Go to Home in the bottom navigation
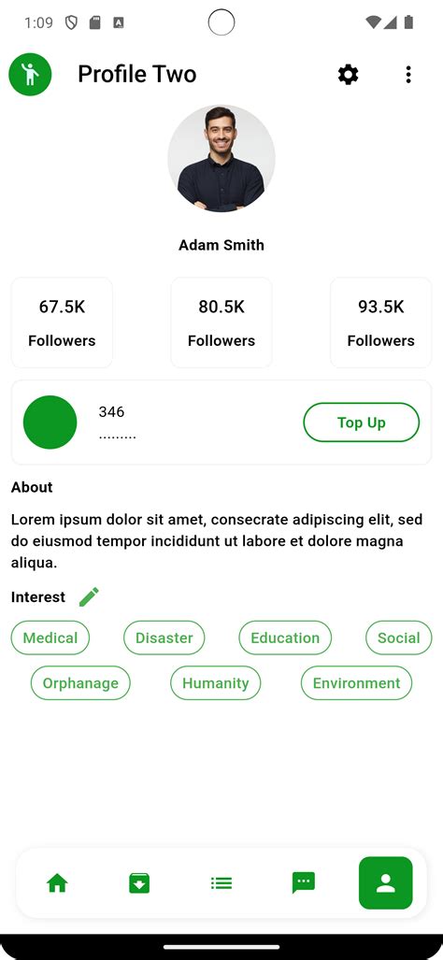The image size is (443, 960). coord(58,882)
